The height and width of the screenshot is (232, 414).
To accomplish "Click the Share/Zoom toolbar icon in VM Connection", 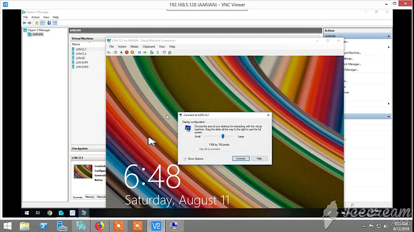I will coord(170,52).
